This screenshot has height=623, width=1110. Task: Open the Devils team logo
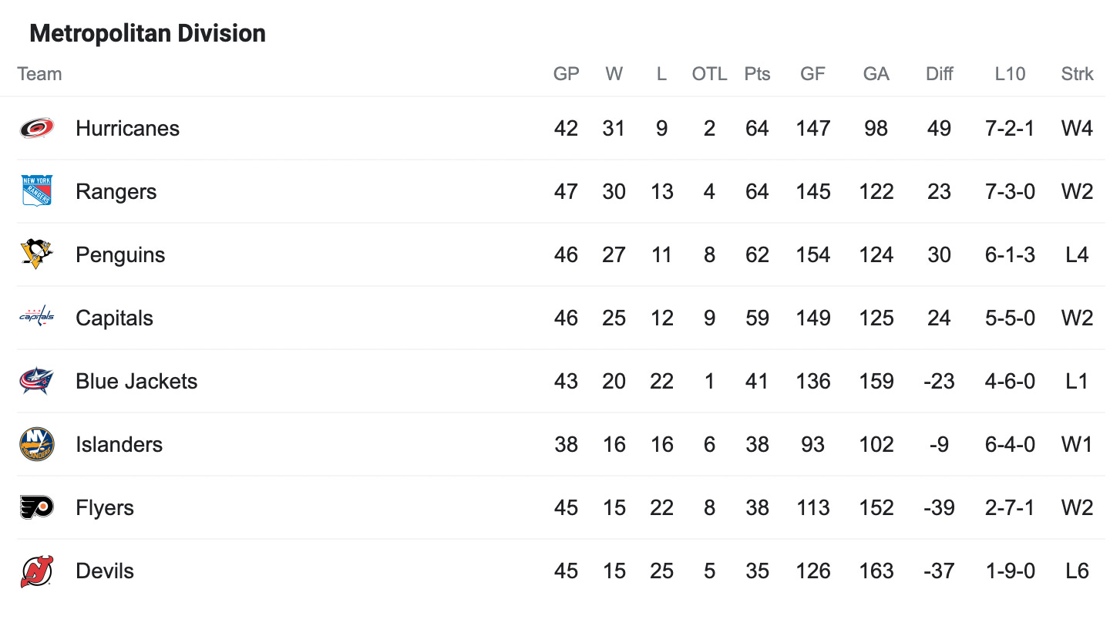coord(37,571)
